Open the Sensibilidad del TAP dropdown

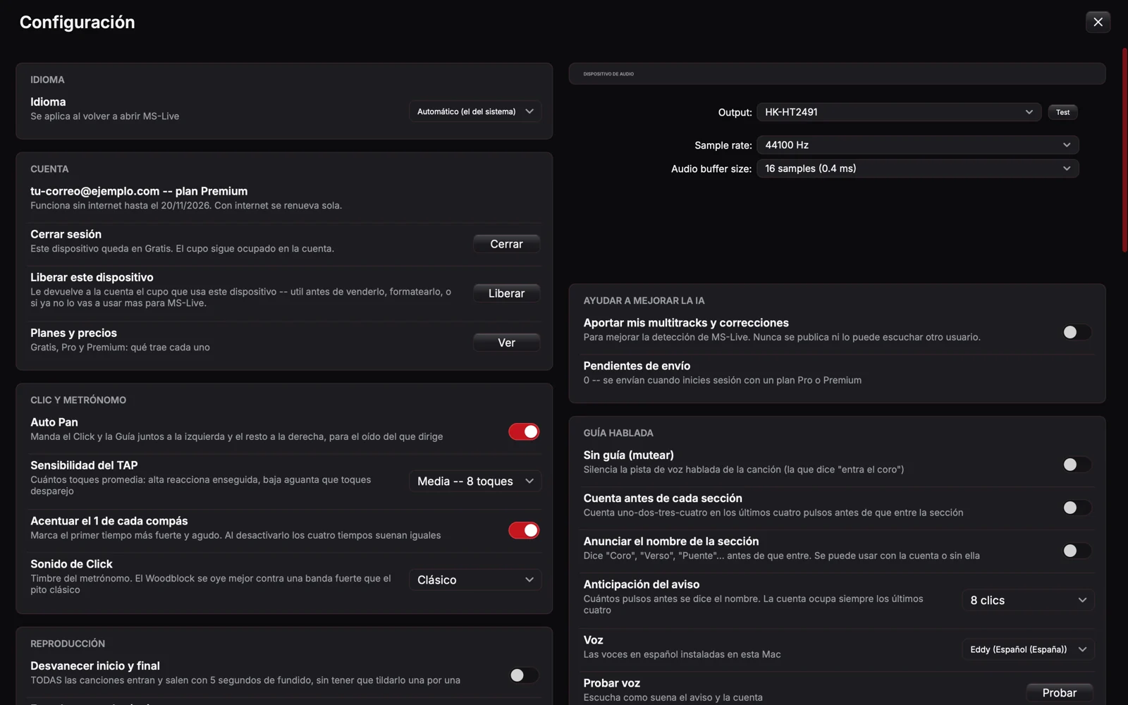pos(475,481)
